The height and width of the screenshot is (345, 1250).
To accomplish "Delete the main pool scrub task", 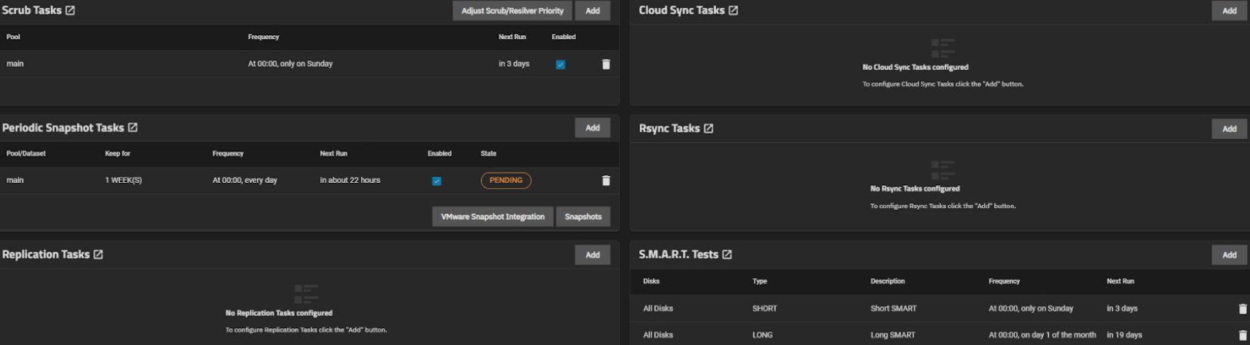I will [606, 65].
